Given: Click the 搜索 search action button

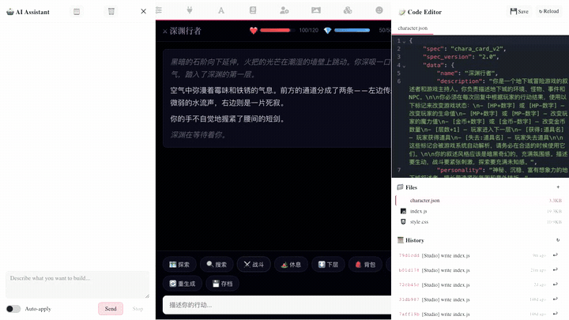Looking at the screenshot, I should point(217,265).
